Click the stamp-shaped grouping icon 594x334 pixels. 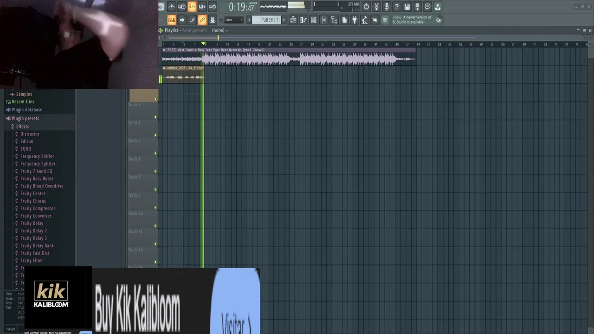tap(212, 19)
